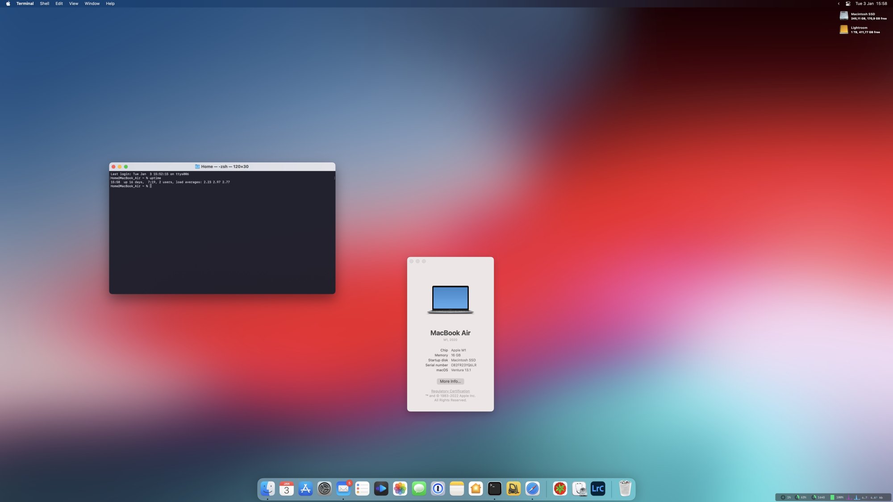
Task: Open the Apple menu
Action: [8, 4]
